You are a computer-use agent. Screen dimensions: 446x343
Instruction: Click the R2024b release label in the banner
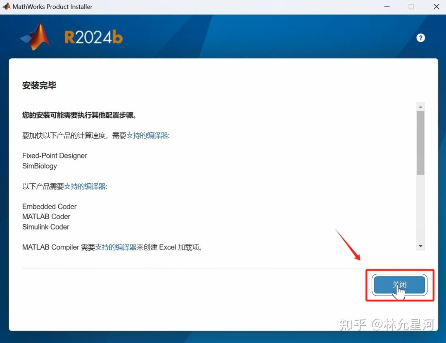pos(93,36)
